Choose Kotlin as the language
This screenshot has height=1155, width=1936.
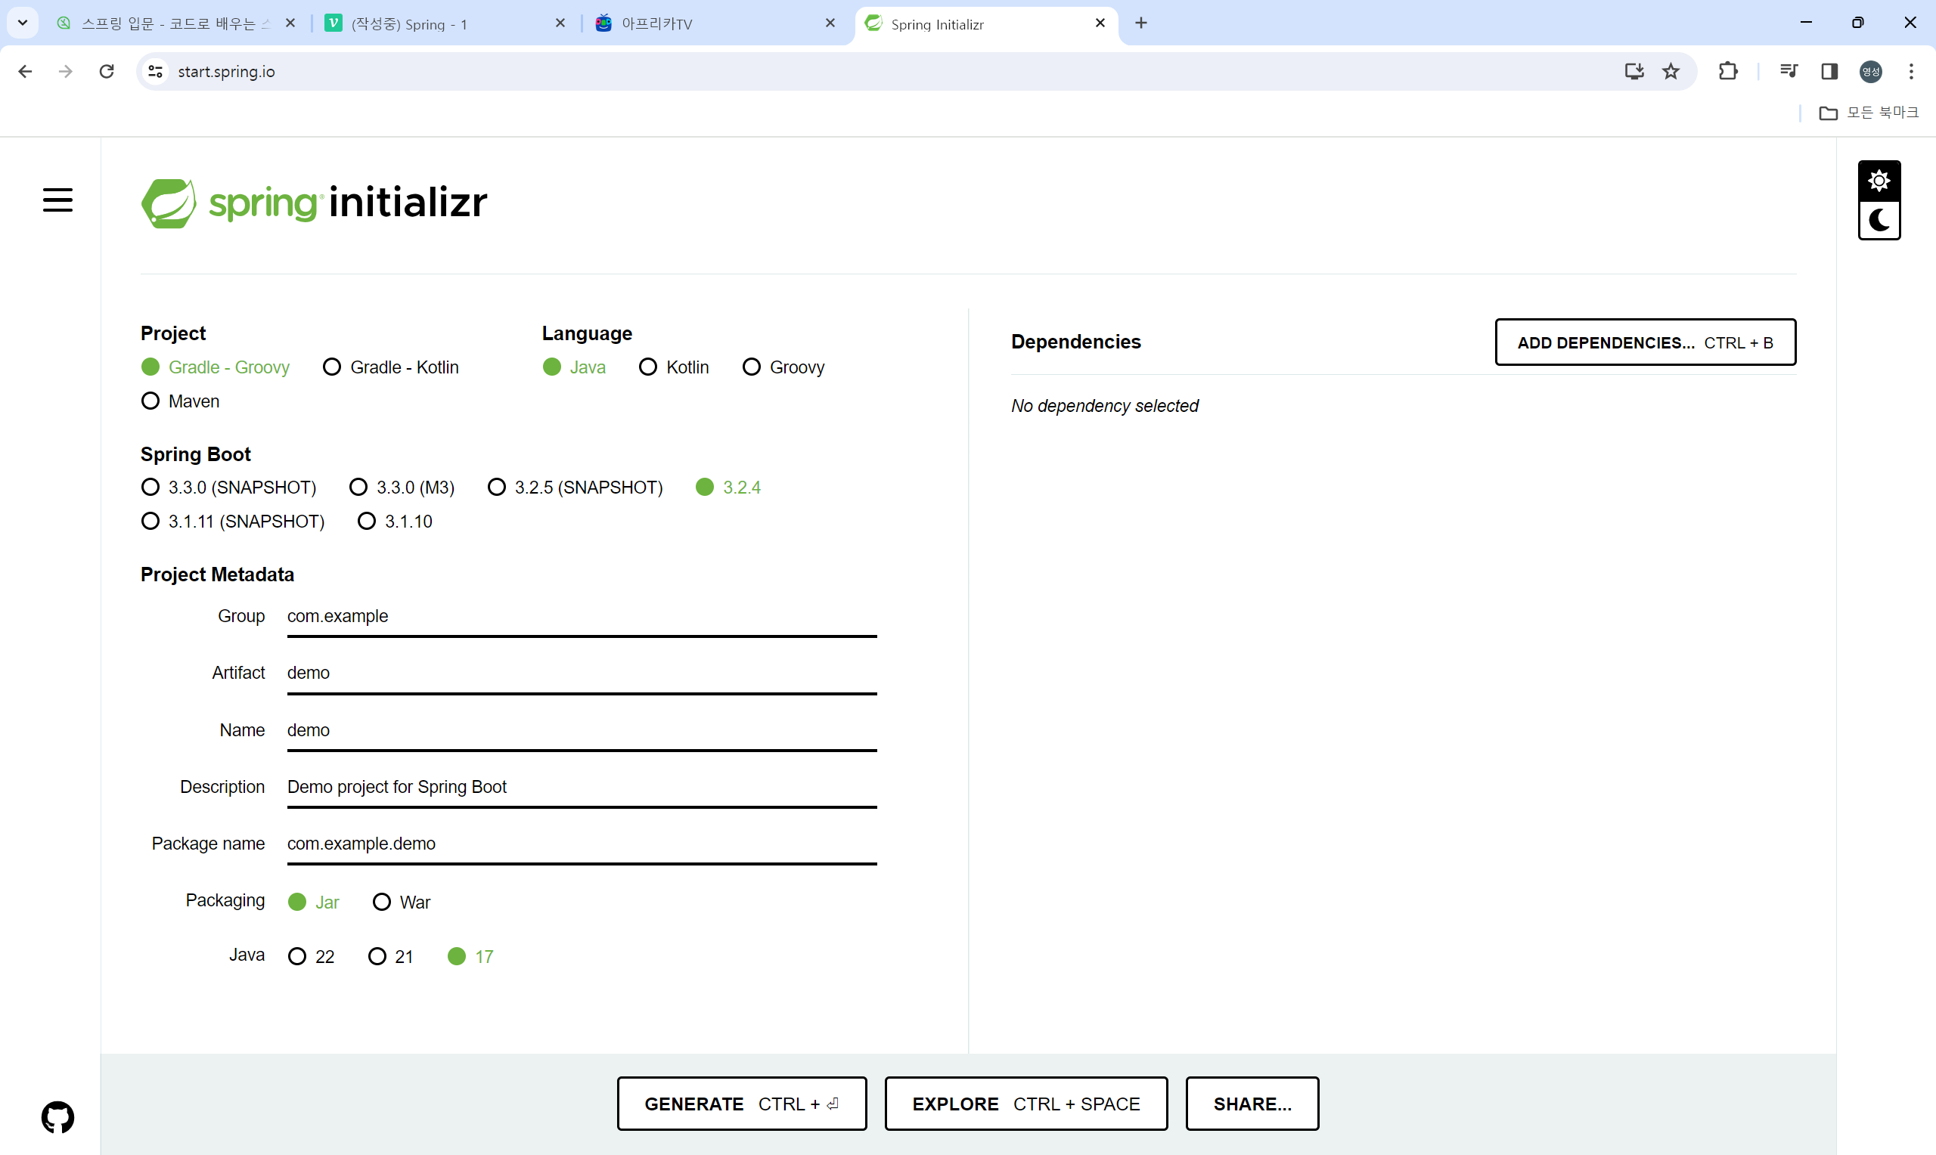[647, 367]
